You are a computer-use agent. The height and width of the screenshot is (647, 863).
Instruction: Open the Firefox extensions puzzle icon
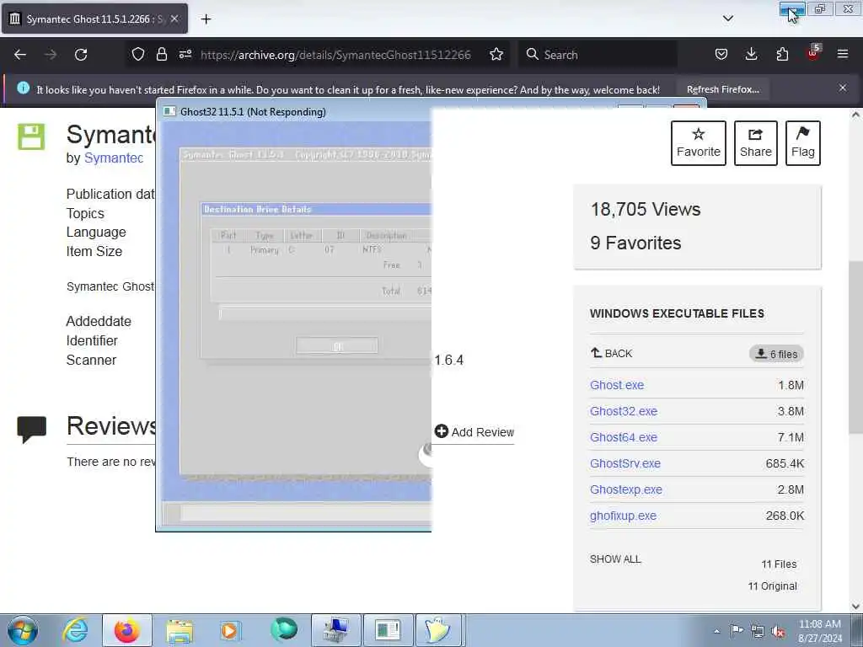pos(782,54)
